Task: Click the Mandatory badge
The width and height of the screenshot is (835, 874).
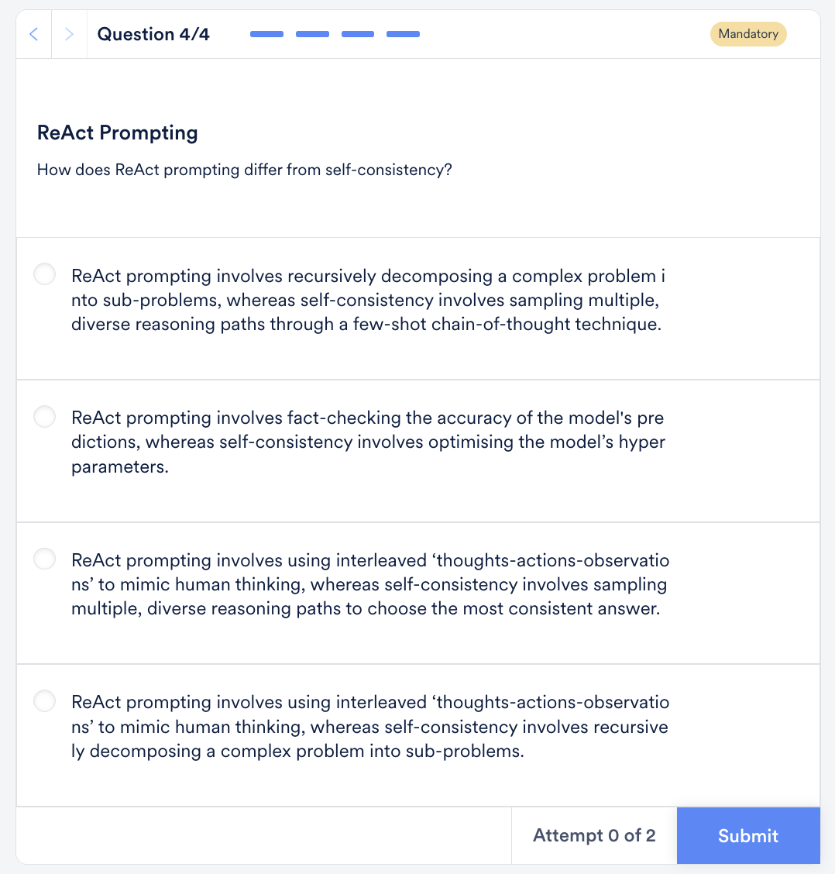Action: (747, 34)
